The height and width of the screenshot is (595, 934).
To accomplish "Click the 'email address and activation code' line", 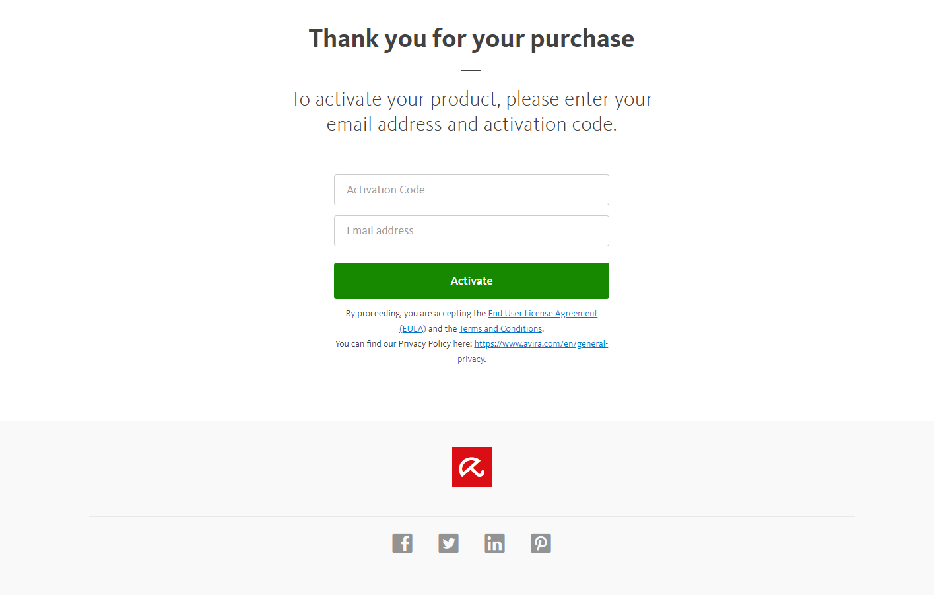I will tap(471, 124).
